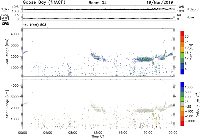Click the "24" label on Power colorbar

point(186,42)
